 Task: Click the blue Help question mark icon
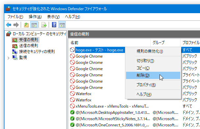point(54,25)
